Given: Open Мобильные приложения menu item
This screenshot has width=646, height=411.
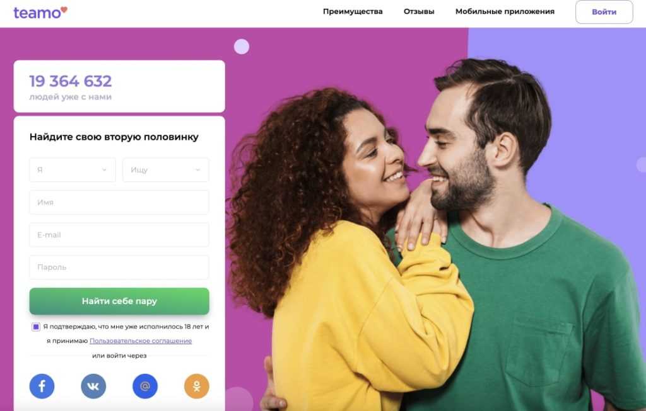Looking at the screenshot, I should tap(505, 11).
